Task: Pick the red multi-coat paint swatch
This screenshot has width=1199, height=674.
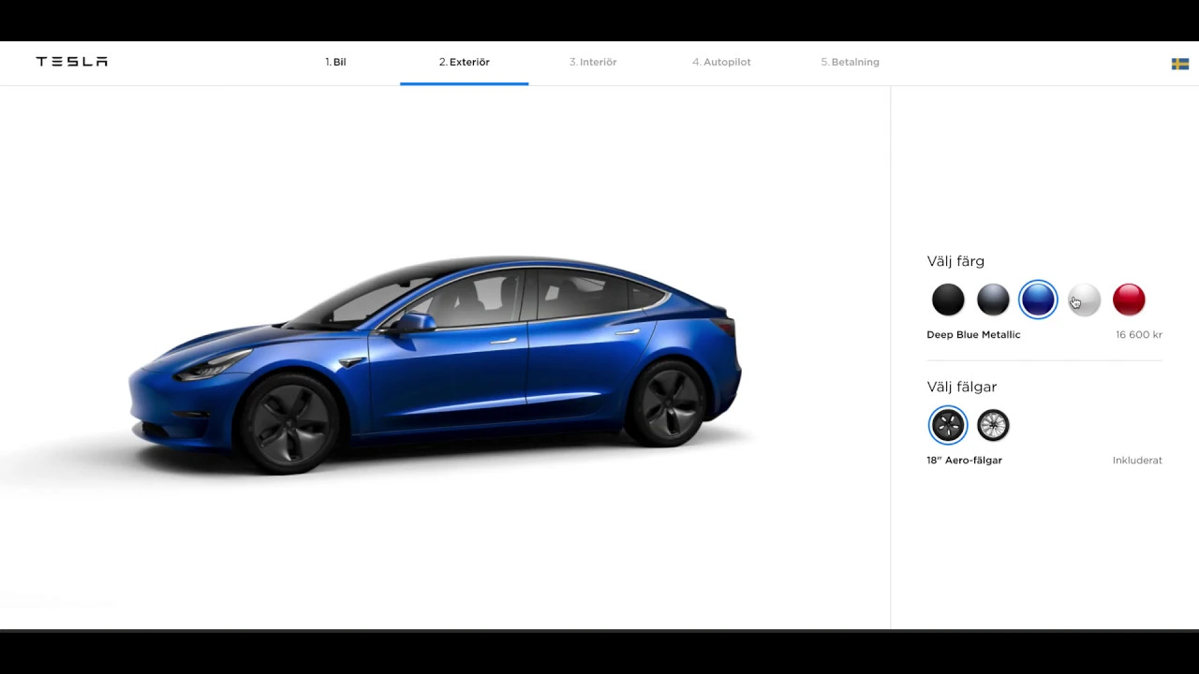Action: click(x=1129, y=300)
